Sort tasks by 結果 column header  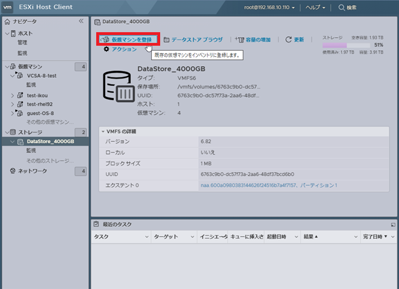[311, 237]
